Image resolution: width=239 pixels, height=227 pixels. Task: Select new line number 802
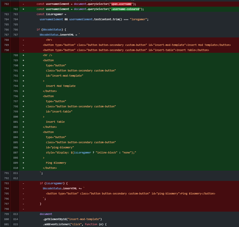click(x=15, y=127)
